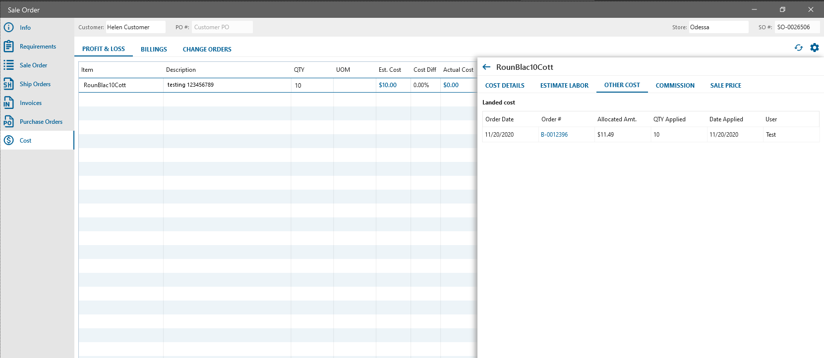Viewport: 824px width, 358px height.
Task: Select the Other Cost tab
Action: [622, 85]
